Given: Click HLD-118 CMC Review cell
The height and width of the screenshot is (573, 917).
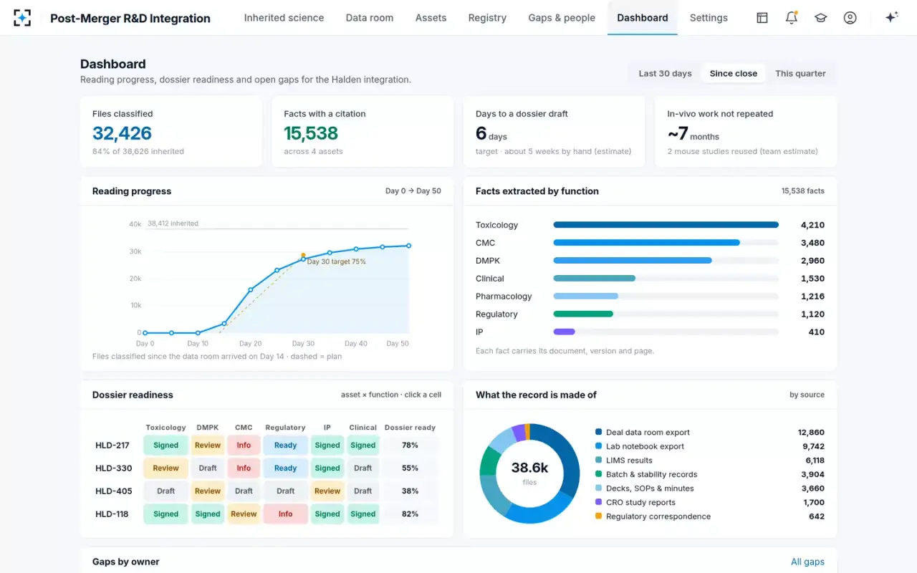Looking at the screenshot, I should (244, 514).
